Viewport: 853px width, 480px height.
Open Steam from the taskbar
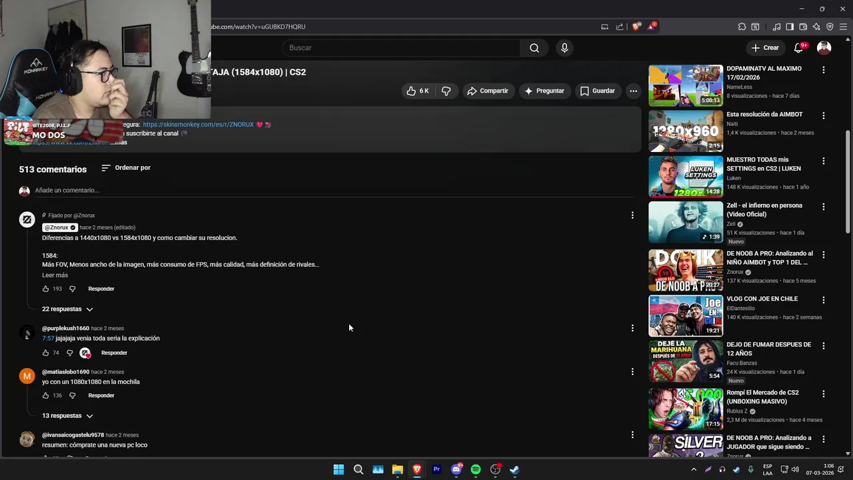tap(514, 469)
